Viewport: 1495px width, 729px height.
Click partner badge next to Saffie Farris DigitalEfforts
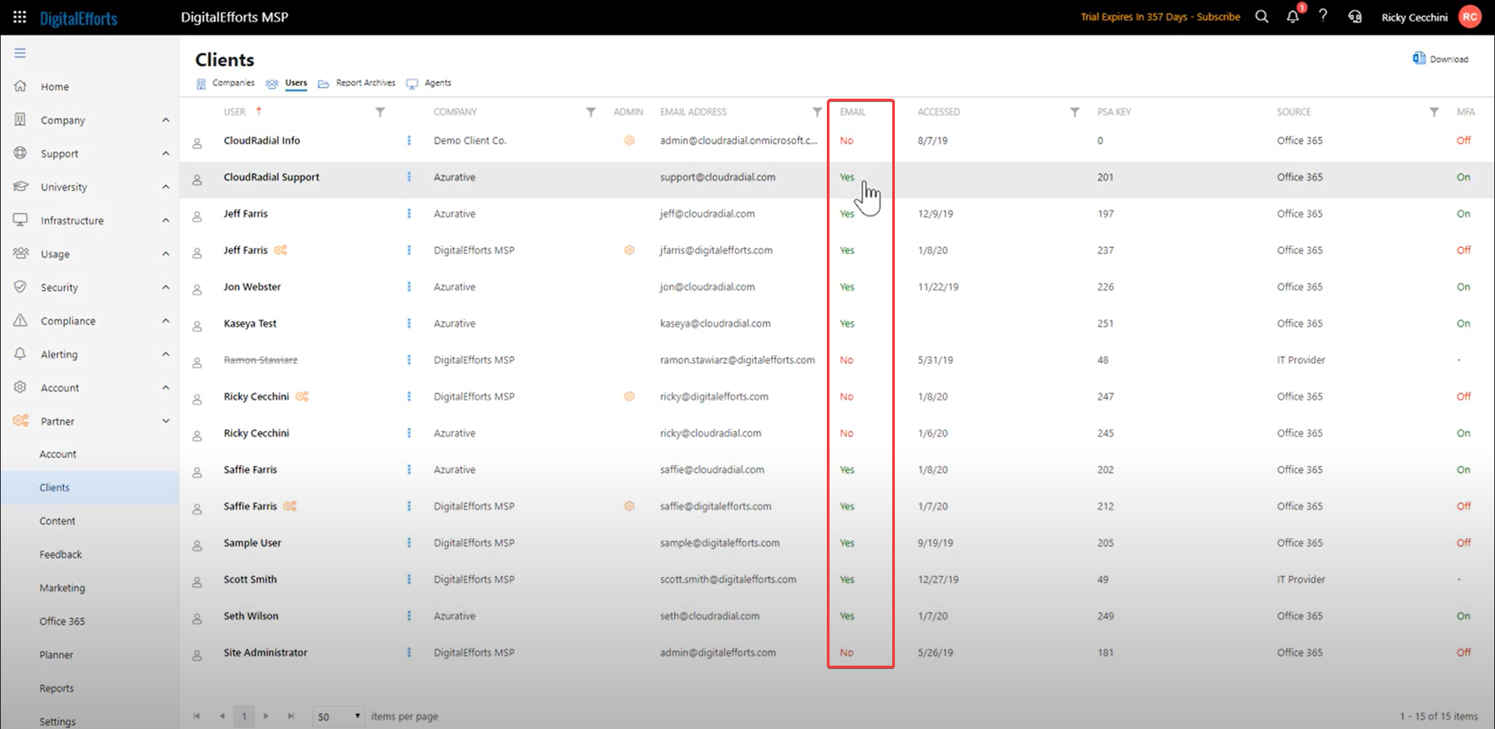click(289, 506)
